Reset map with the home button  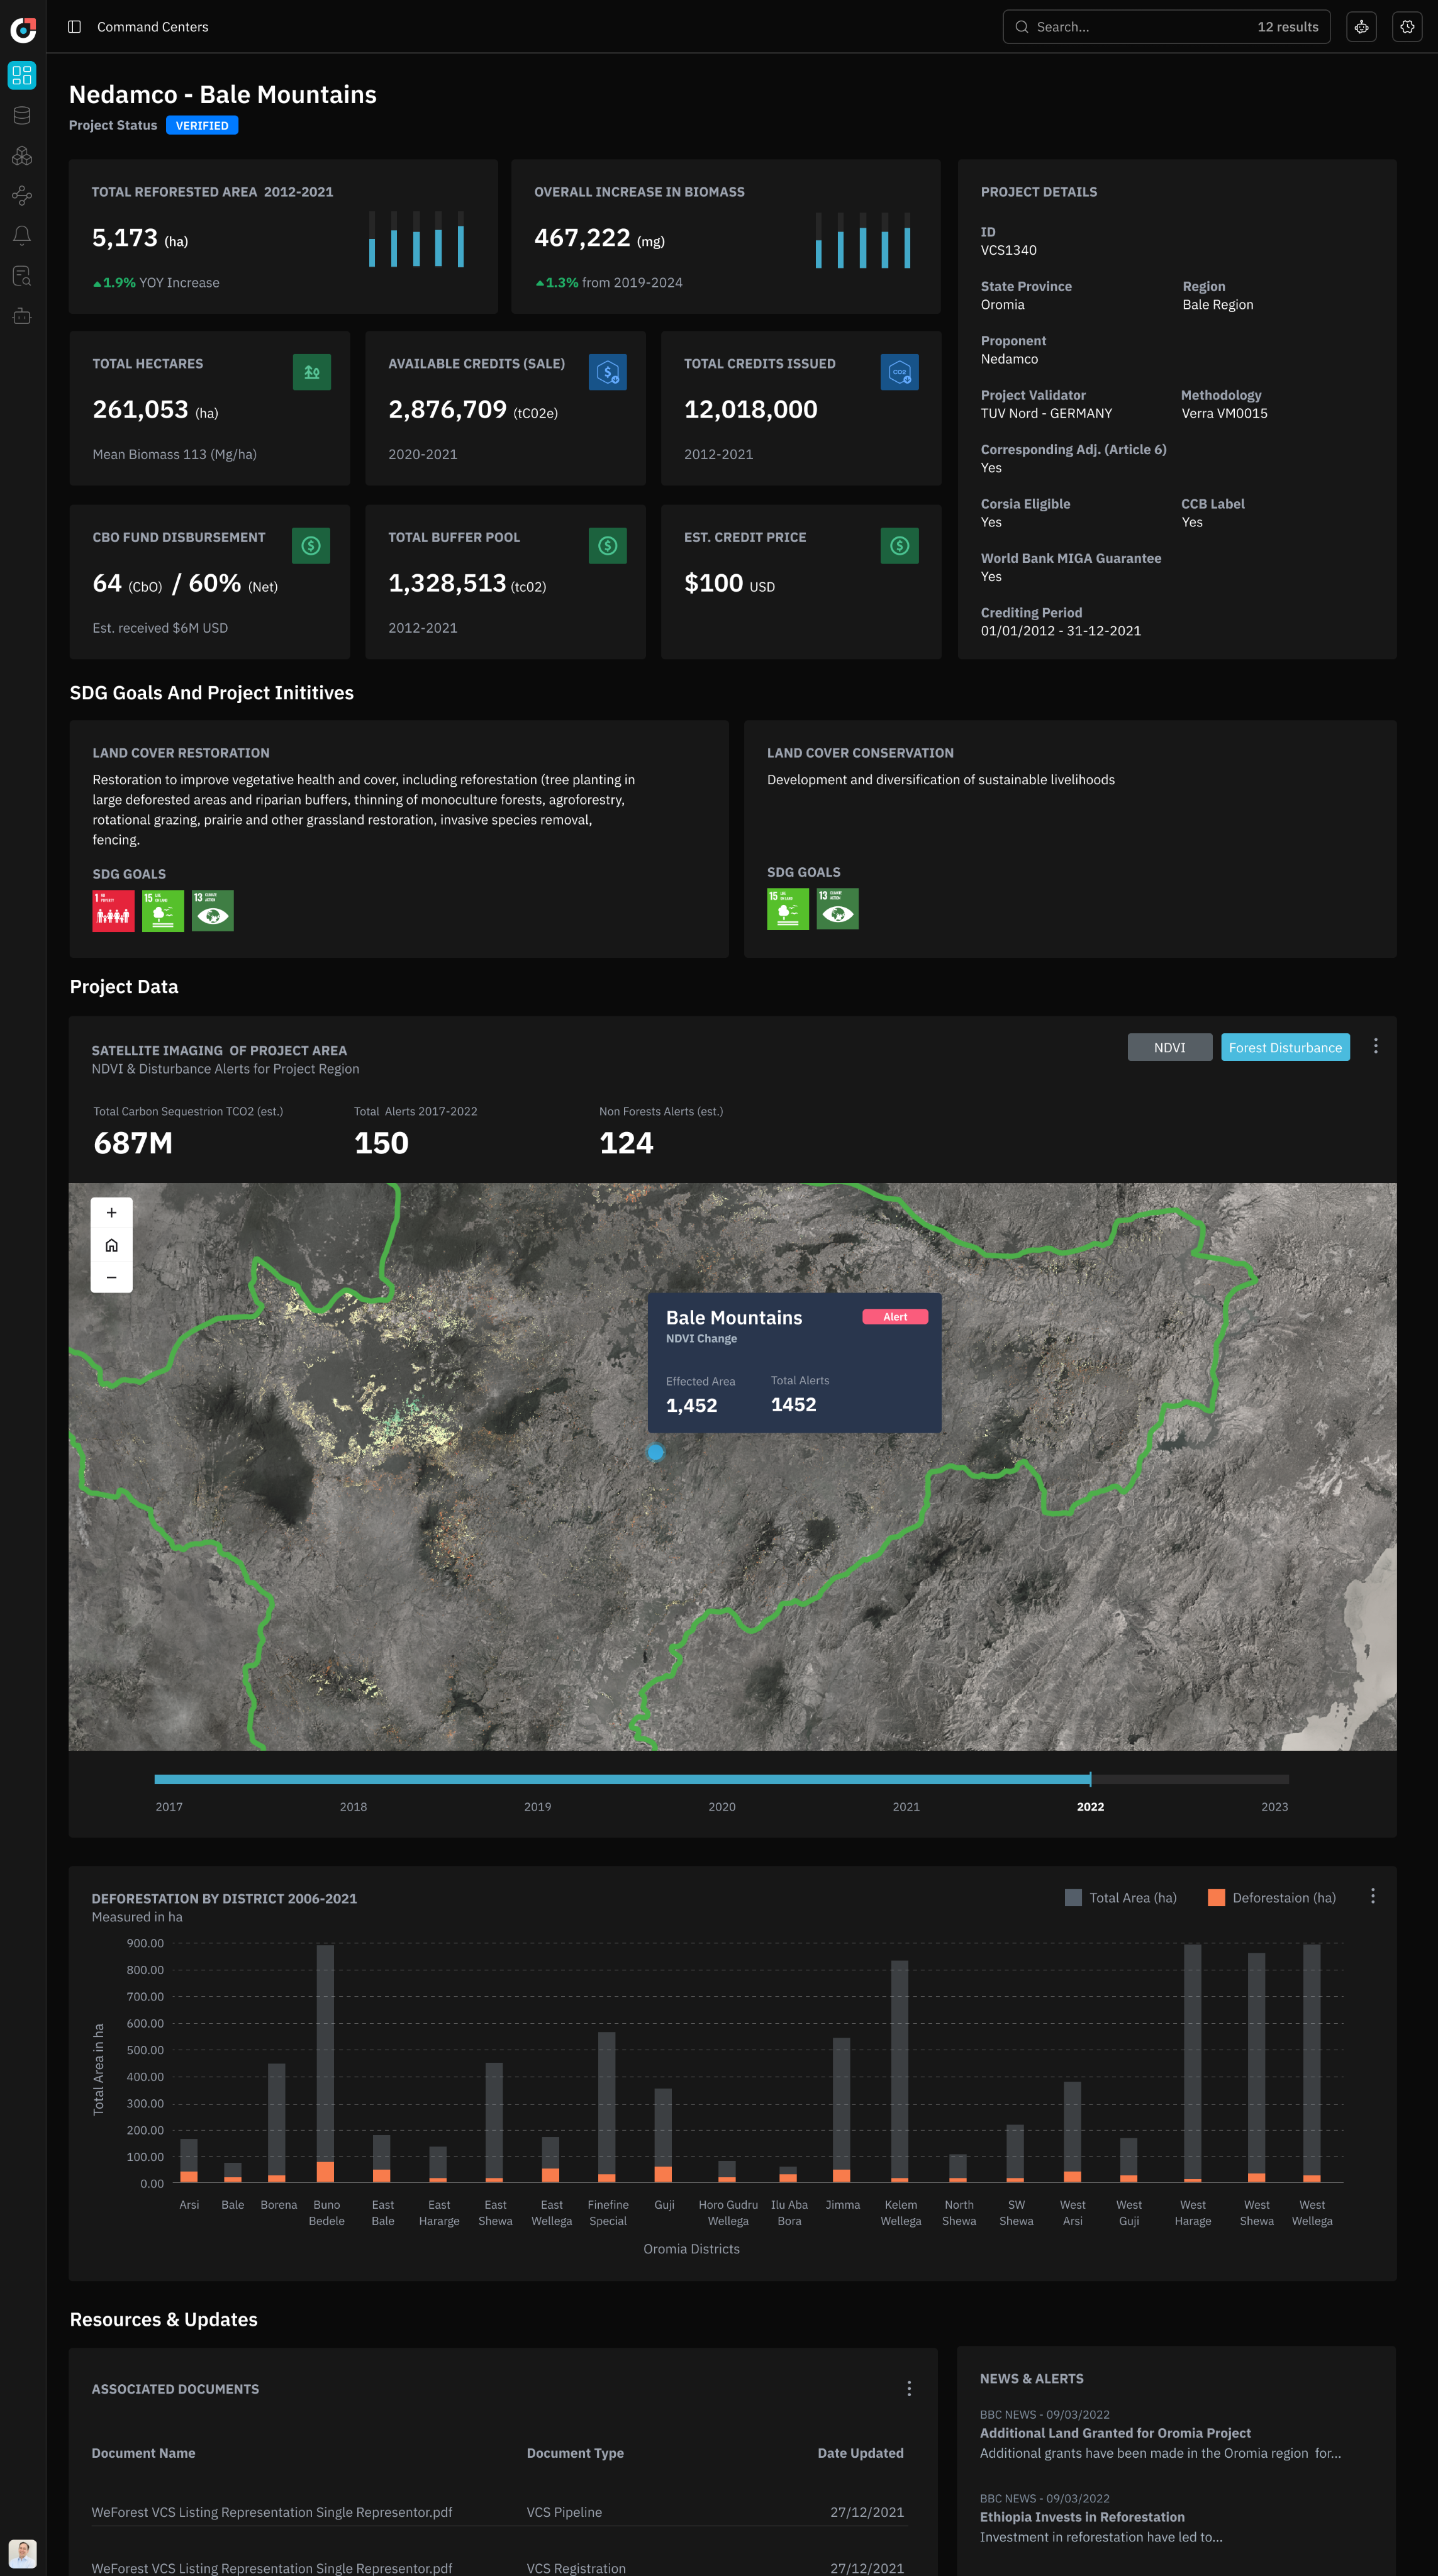(x=112, y=1245)
